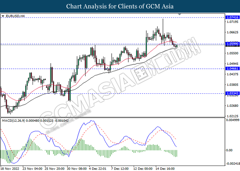
Task: Click the 18 Nov 2022 date label
Action: click(x=10, y=169)
